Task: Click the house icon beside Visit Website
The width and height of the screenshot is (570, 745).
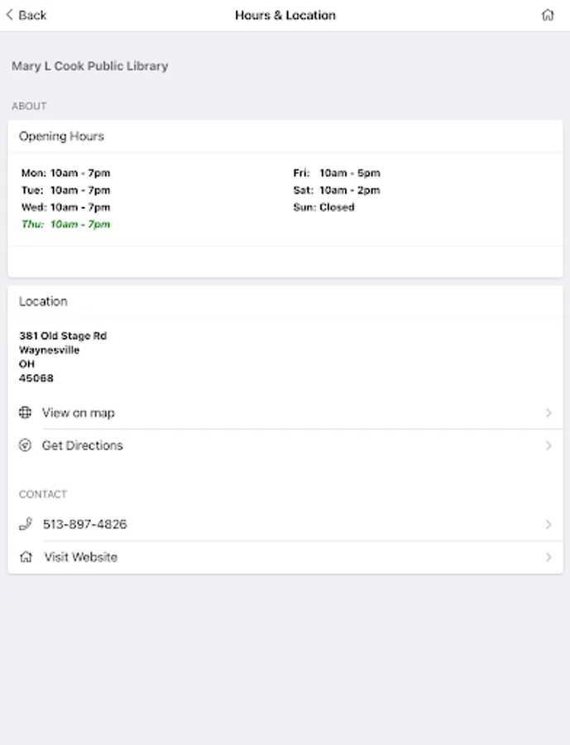Action: [26, 557]
